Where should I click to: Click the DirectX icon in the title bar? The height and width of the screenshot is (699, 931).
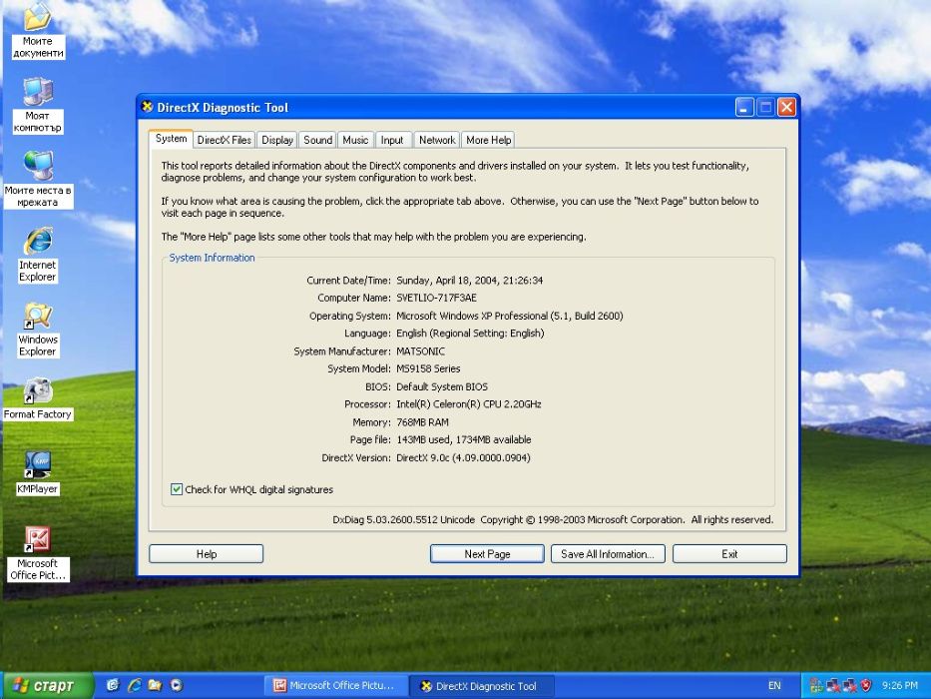tap(147, 107)
